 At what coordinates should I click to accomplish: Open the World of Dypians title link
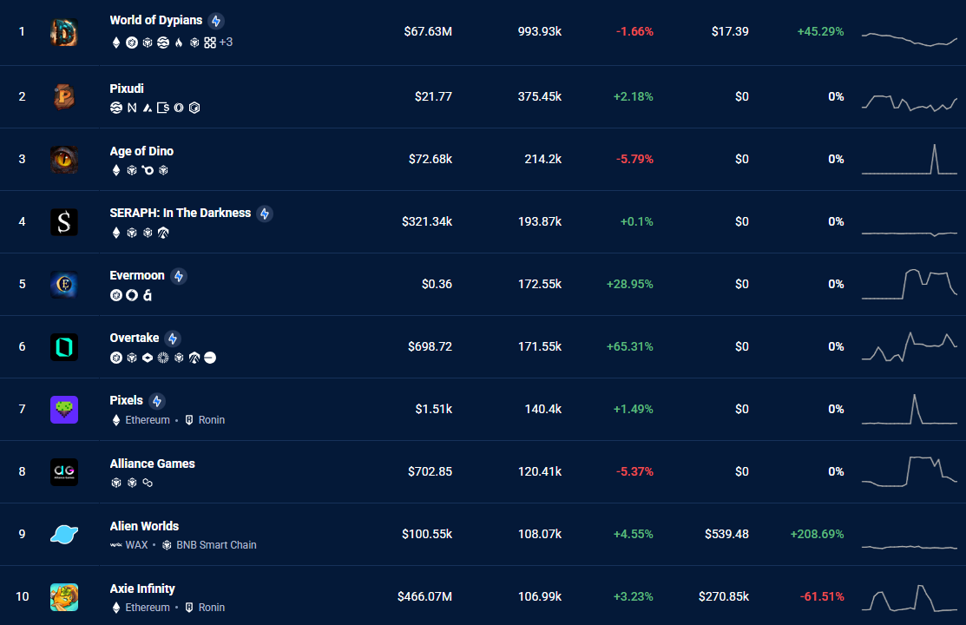click(x=156, y=20)
